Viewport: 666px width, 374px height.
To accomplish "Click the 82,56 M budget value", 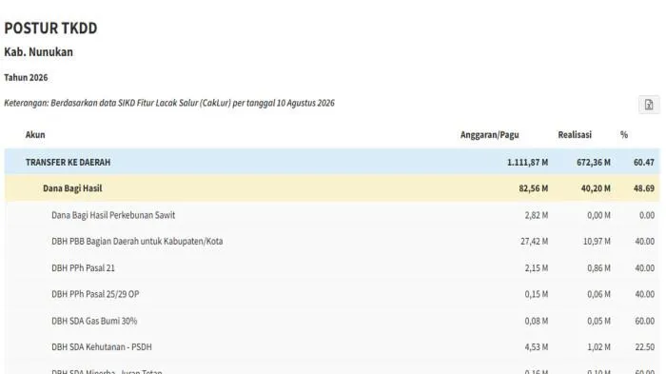I will (x=533, y=188).
